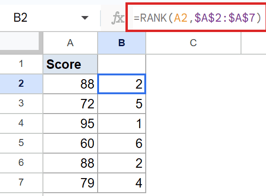The width and height of the screenshot is (266, 196).
Task: Click cell A2 with value 88
Action: pos(70,84)
